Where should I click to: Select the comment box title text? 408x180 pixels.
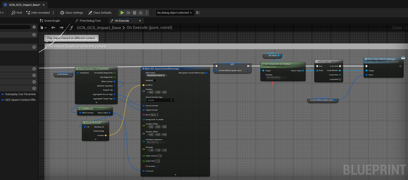click(x=77, y=47)
